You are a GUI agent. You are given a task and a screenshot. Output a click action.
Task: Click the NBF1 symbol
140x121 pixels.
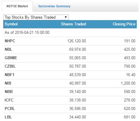[x=10, y=75]
